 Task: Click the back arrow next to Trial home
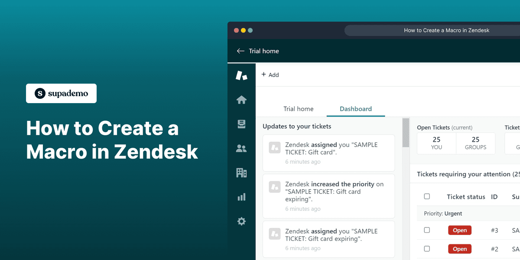coord(240,51)
